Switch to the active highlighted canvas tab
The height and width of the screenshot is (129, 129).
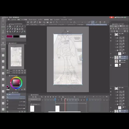click(97, 25)
